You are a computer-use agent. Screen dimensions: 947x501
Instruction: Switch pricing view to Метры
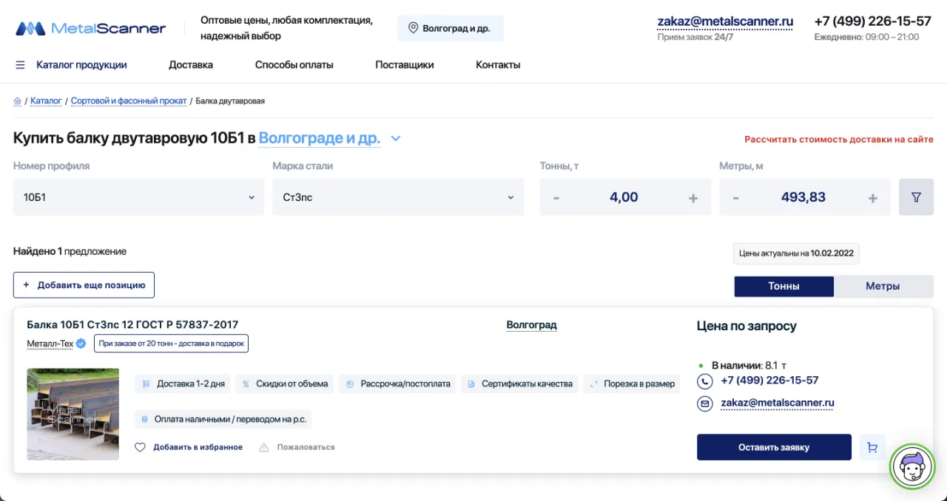(x=884, y=286)
